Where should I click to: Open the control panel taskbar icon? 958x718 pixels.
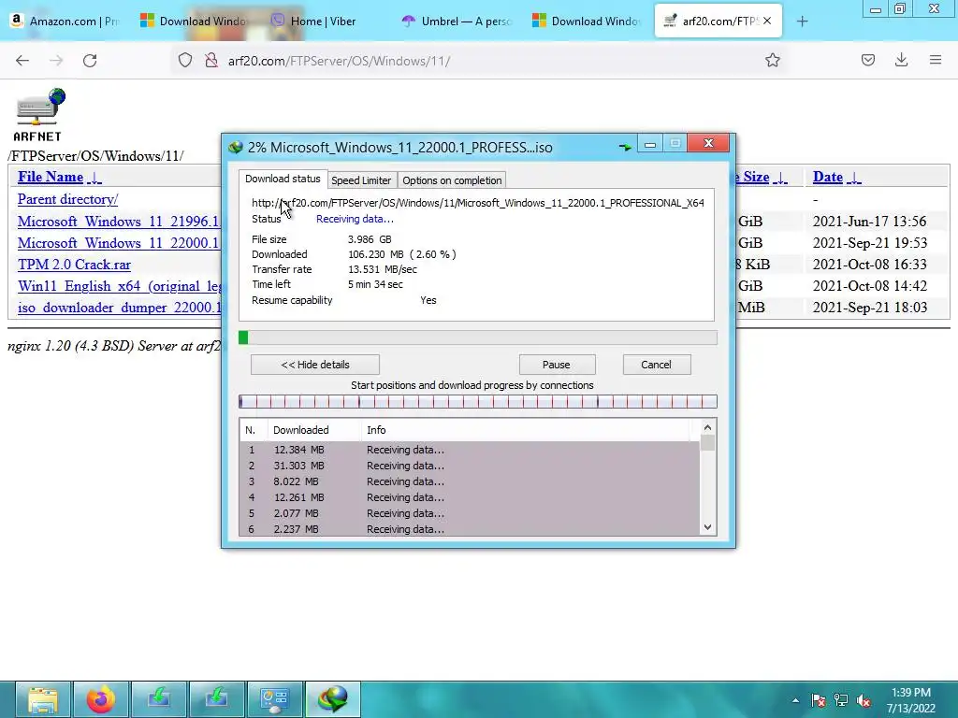pos(274,699)
